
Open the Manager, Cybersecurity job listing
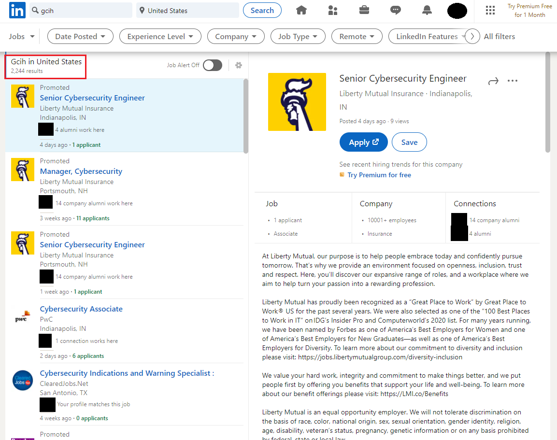[x=81, y=171]
